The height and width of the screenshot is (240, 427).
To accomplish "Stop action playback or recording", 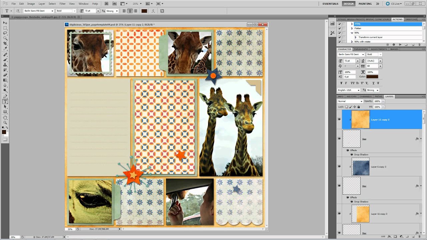I will [387, 45].
